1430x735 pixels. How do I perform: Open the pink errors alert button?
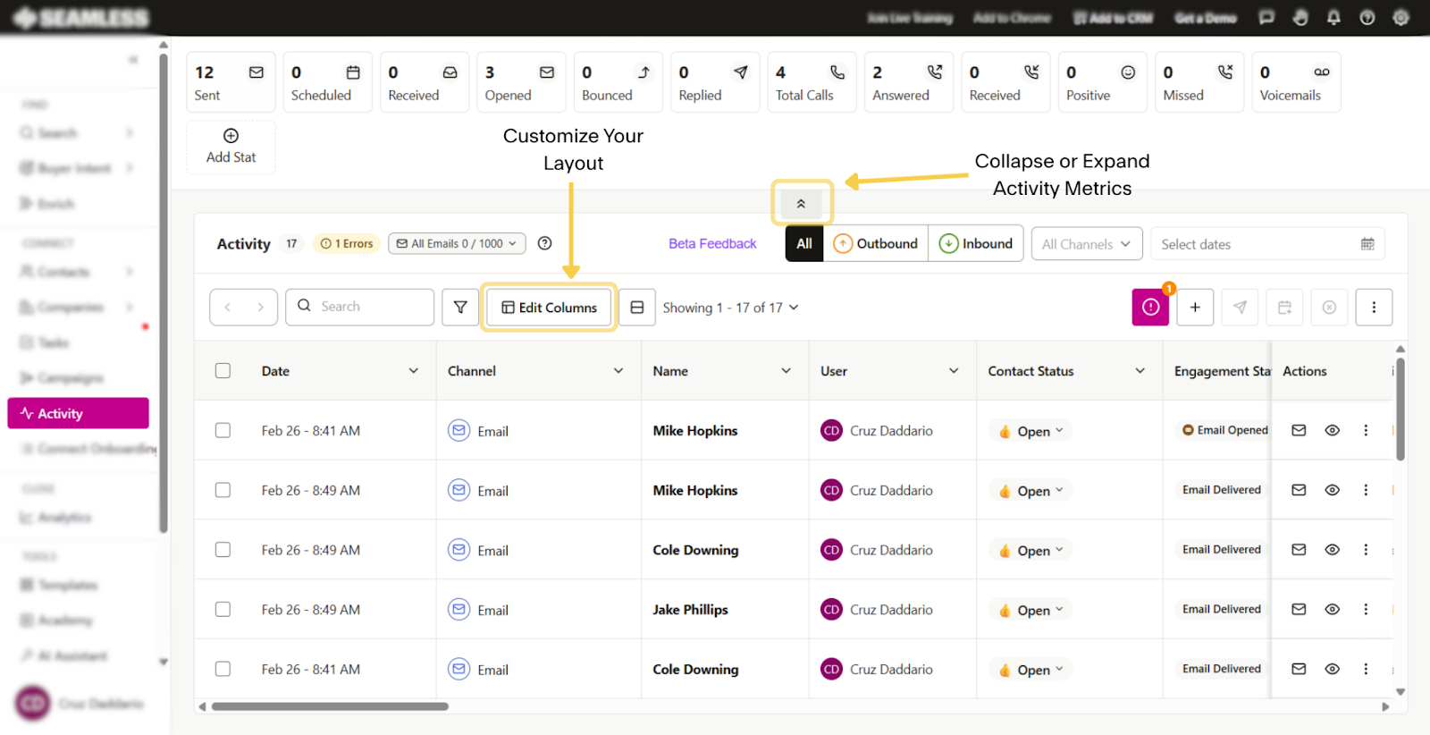click(x=1150, y=307)
